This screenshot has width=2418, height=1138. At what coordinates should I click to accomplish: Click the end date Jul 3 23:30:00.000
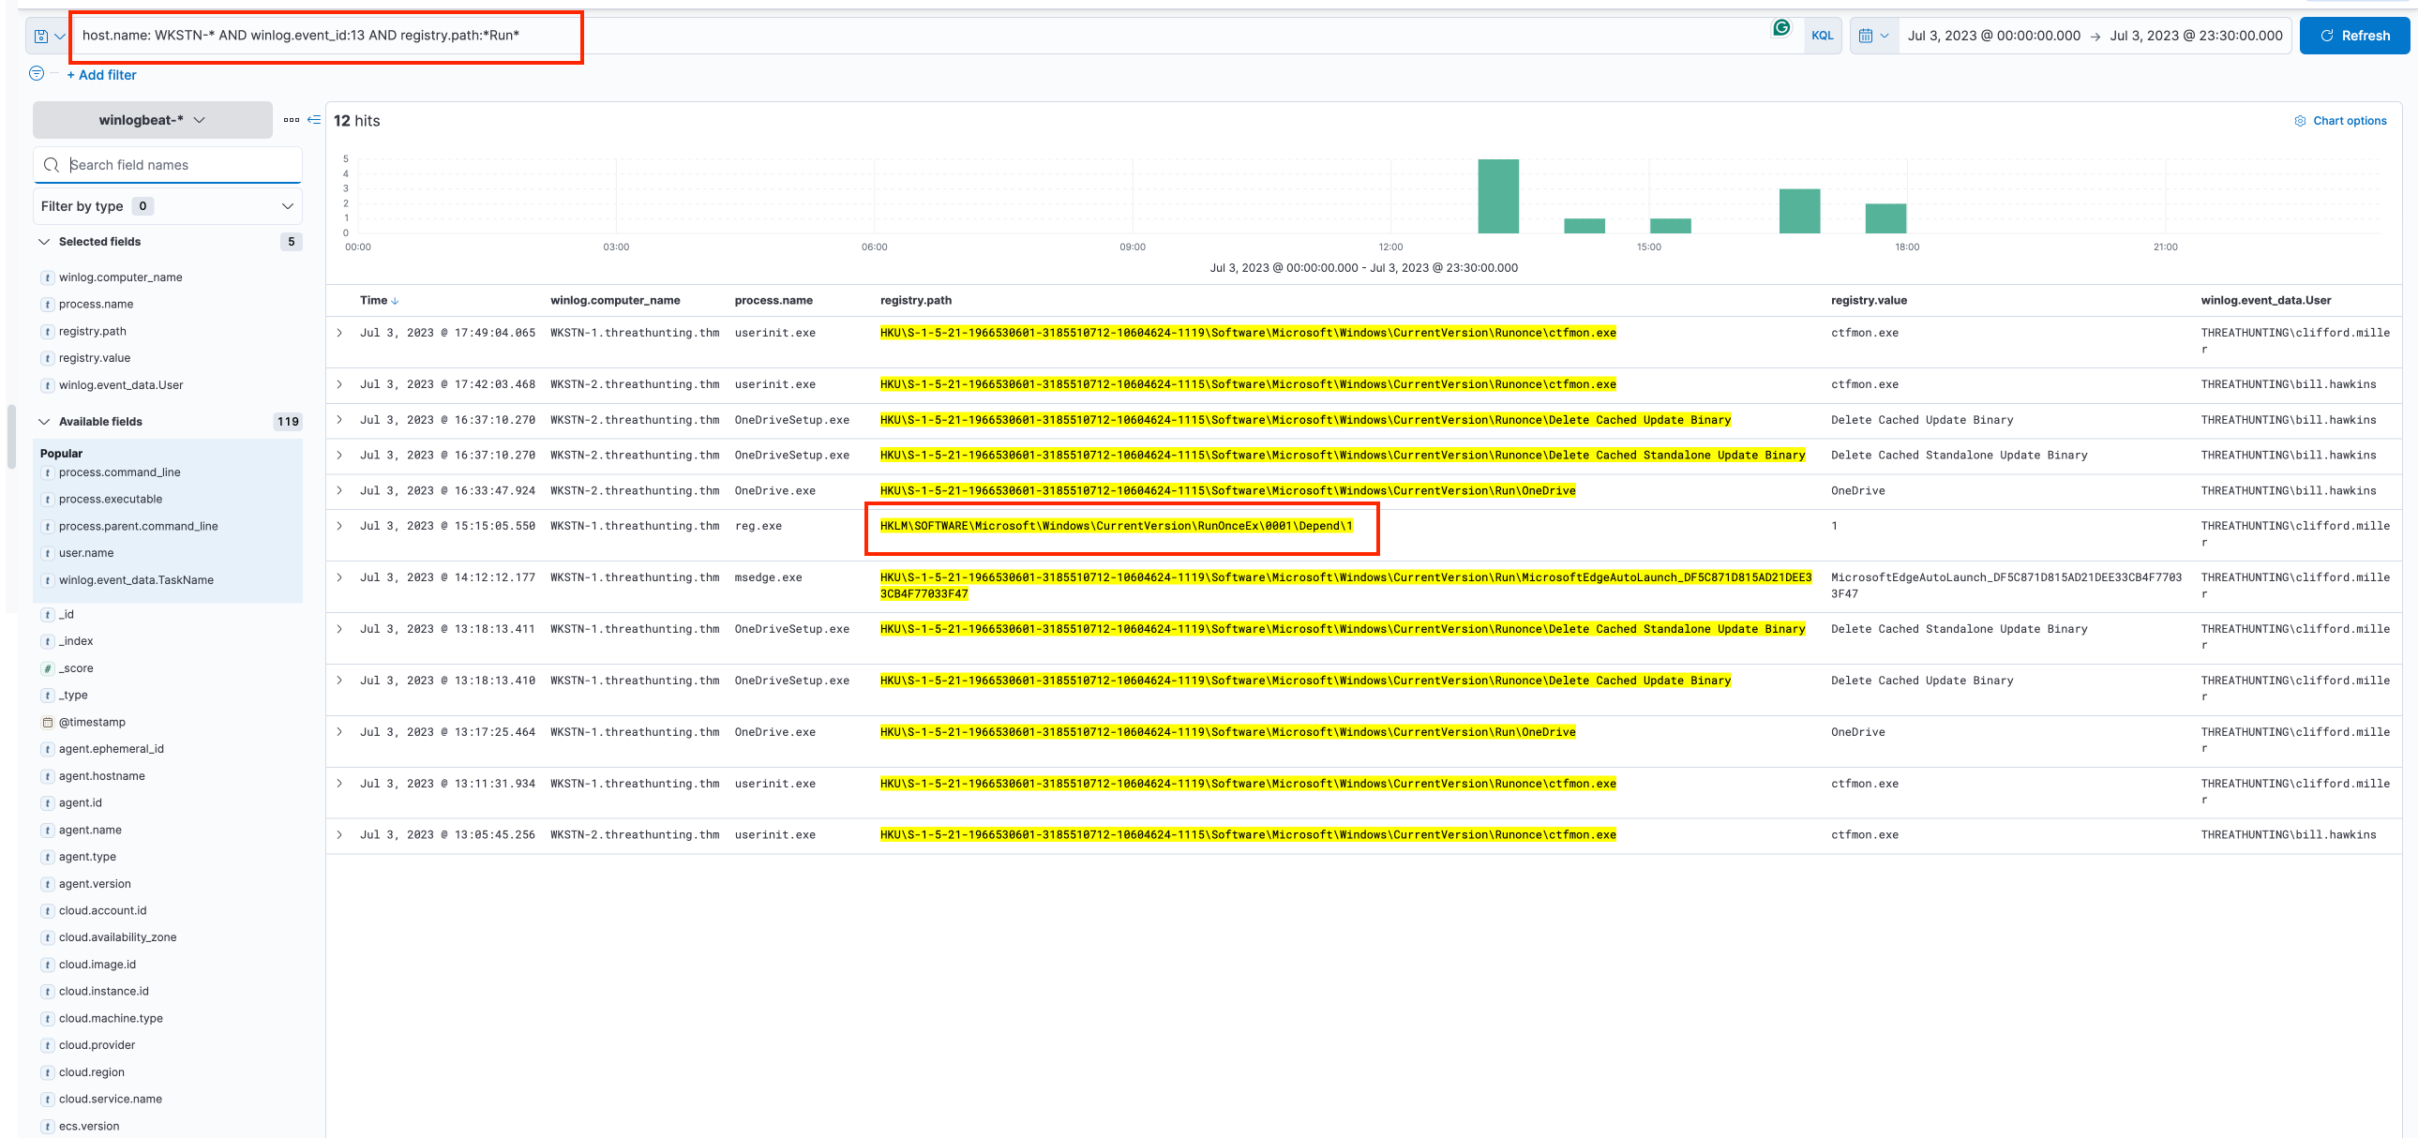(2196, 36)
